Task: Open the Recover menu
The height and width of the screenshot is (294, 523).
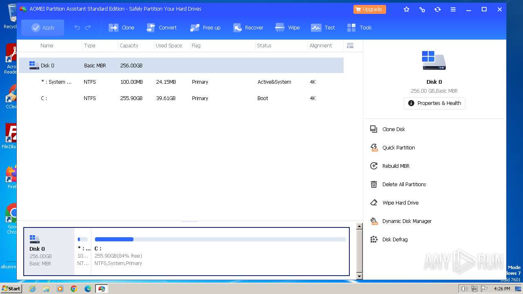Action: pos(248,27)
